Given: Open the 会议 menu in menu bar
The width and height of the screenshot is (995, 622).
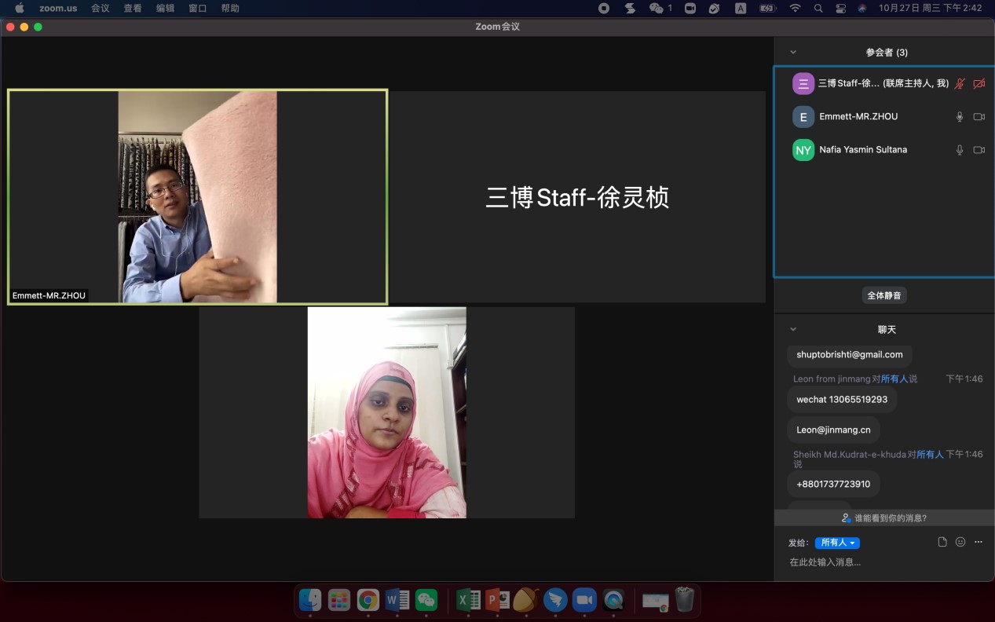Looking at the screenshot, I should pyautogui.click(x=100, y=9).
